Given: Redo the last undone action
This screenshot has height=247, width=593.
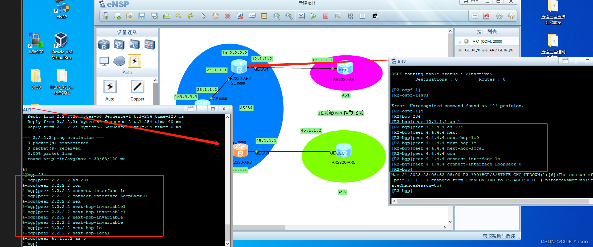Looking at the screenshot, I should click(191, 16).
